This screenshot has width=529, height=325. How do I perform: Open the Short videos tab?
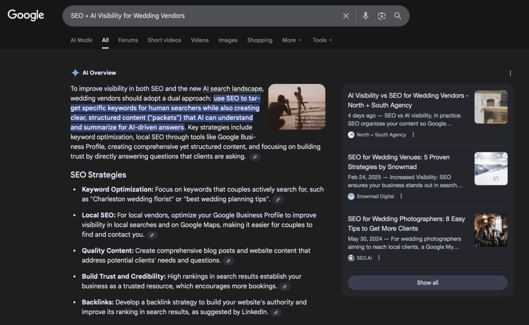[x=164, y=40]
